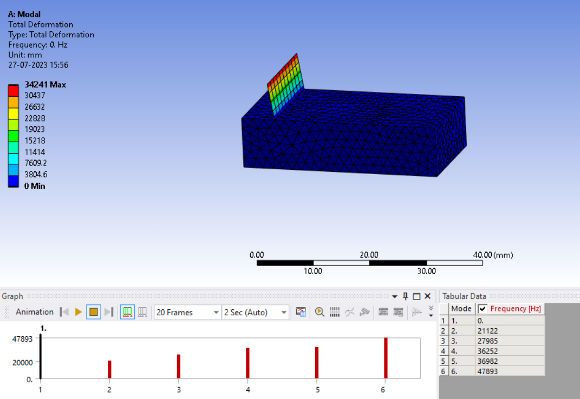This screenshot has width=580, height=399.
Task: Click the Frequency: 0. Hz label
Action: (x=38, y=45)
